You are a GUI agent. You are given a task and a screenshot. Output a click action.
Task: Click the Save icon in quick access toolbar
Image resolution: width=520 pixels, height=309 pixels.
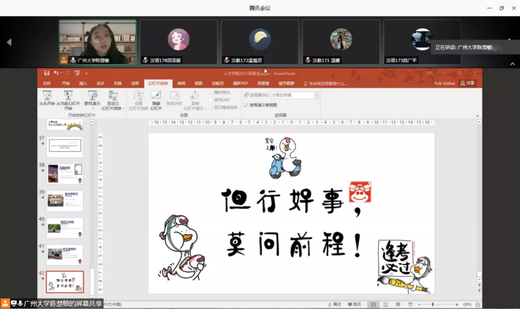pyautogui.click(x=47, y=73)
